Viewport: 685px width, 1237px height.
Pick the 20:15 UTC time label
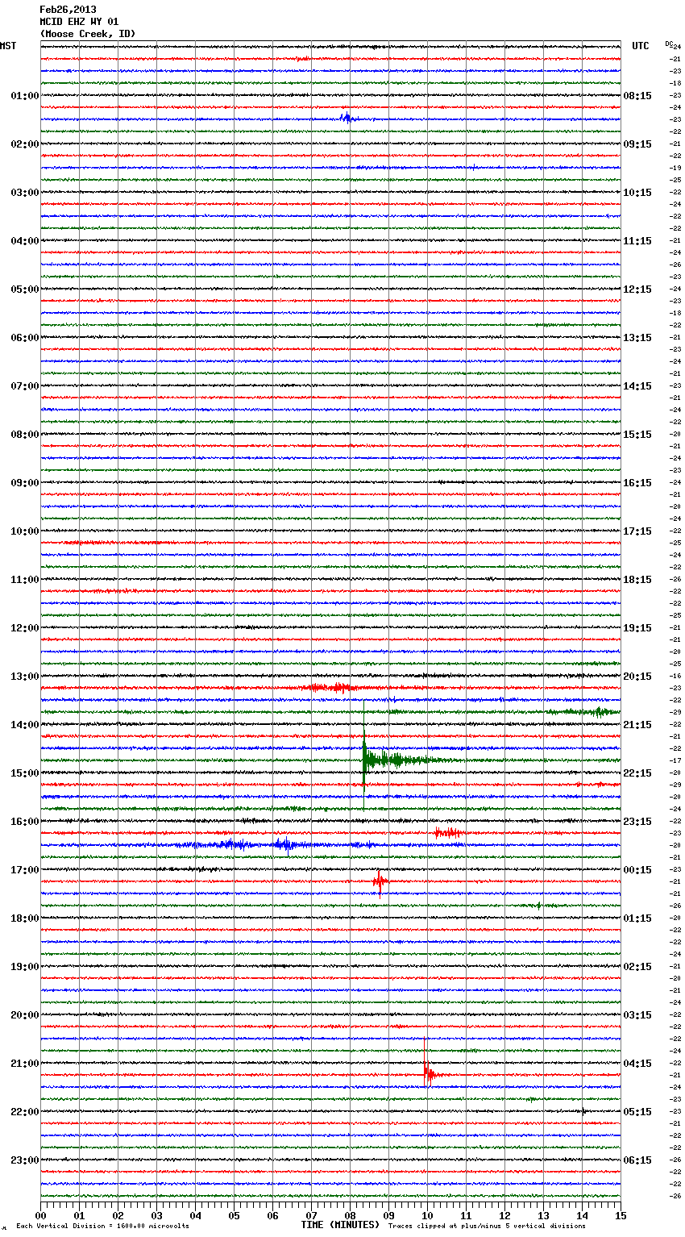click(x=637, y=677)
